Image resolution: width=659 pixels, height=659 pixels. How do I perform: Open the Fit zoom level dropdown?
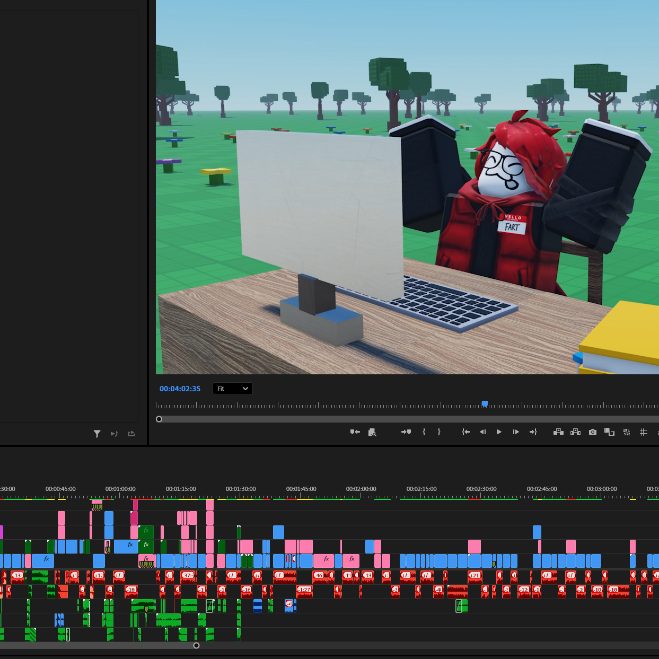(x=233, y=389)
